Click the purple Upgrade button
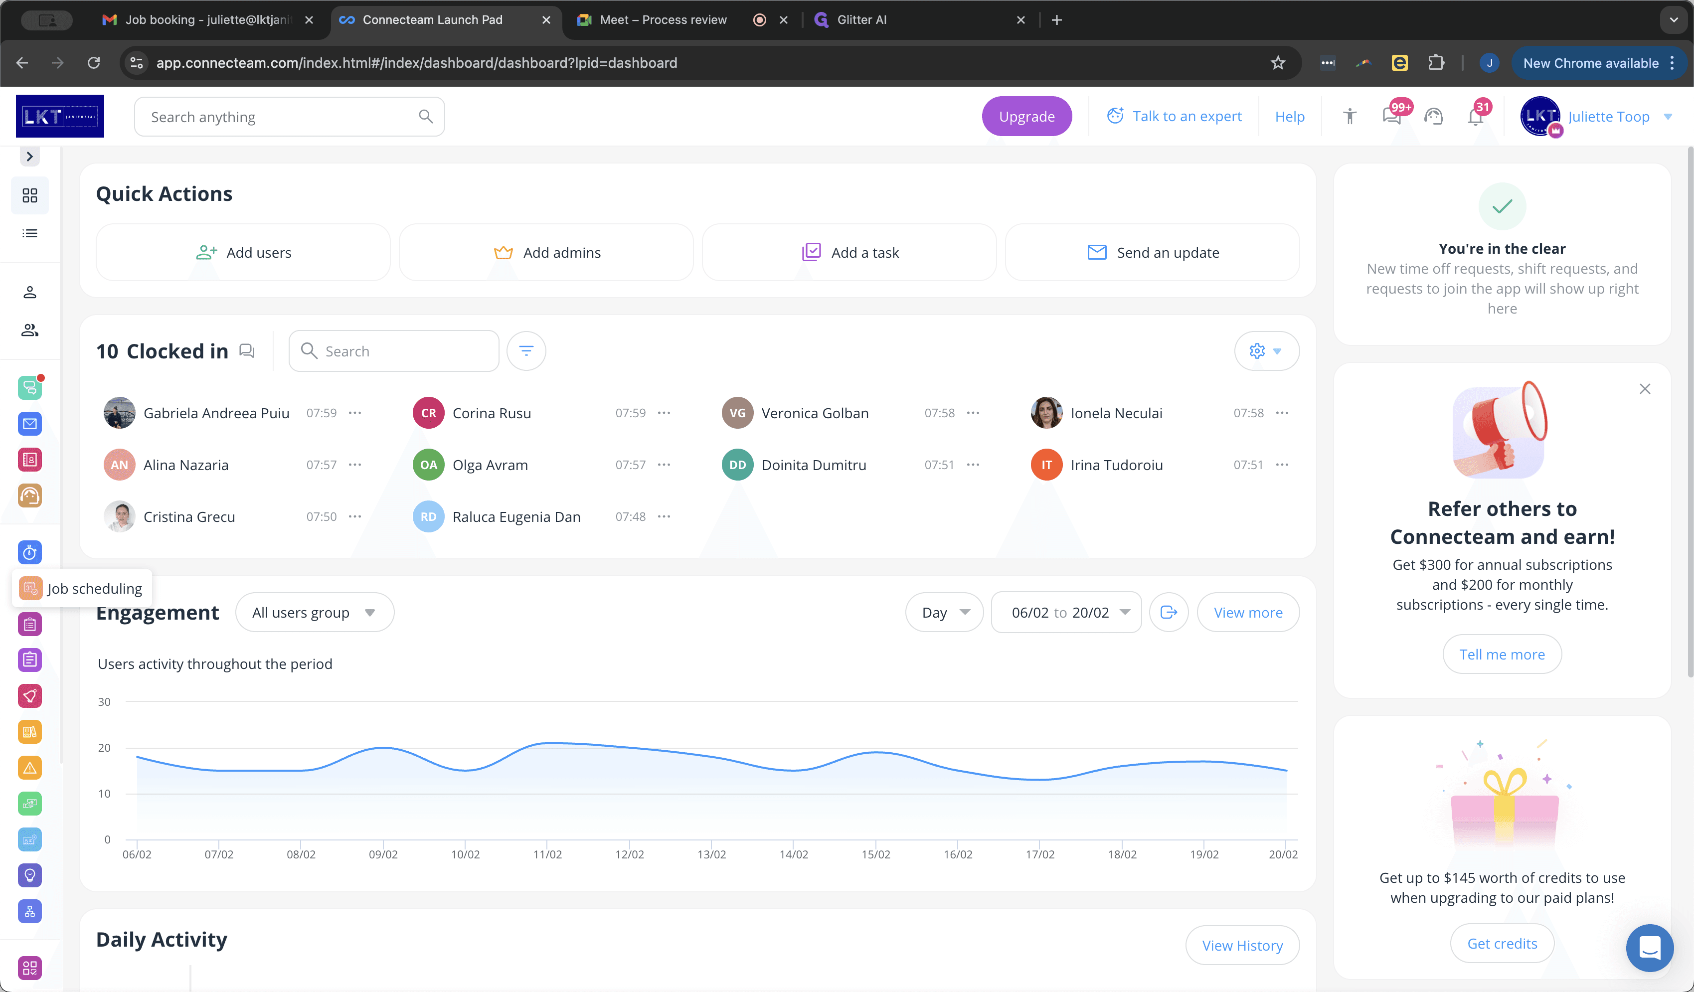Viewport: 1694px width, 992px height. 1026,116
